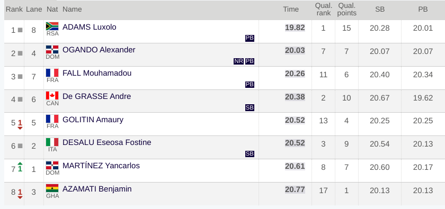Select the DESALU Eseosa Fostine name link
The image size is (445, 209).
click(106, 142)
